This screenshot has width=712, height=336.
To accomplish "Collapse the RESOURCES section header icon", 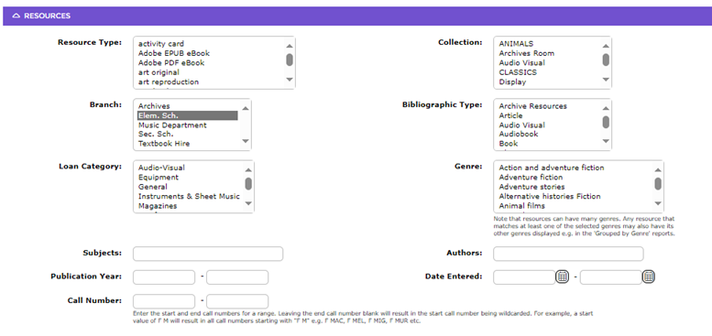I will (x=16, y=16).
